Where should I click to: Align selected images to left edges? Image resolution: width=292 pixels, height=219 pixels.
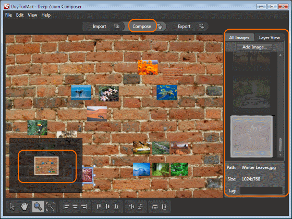67,206
